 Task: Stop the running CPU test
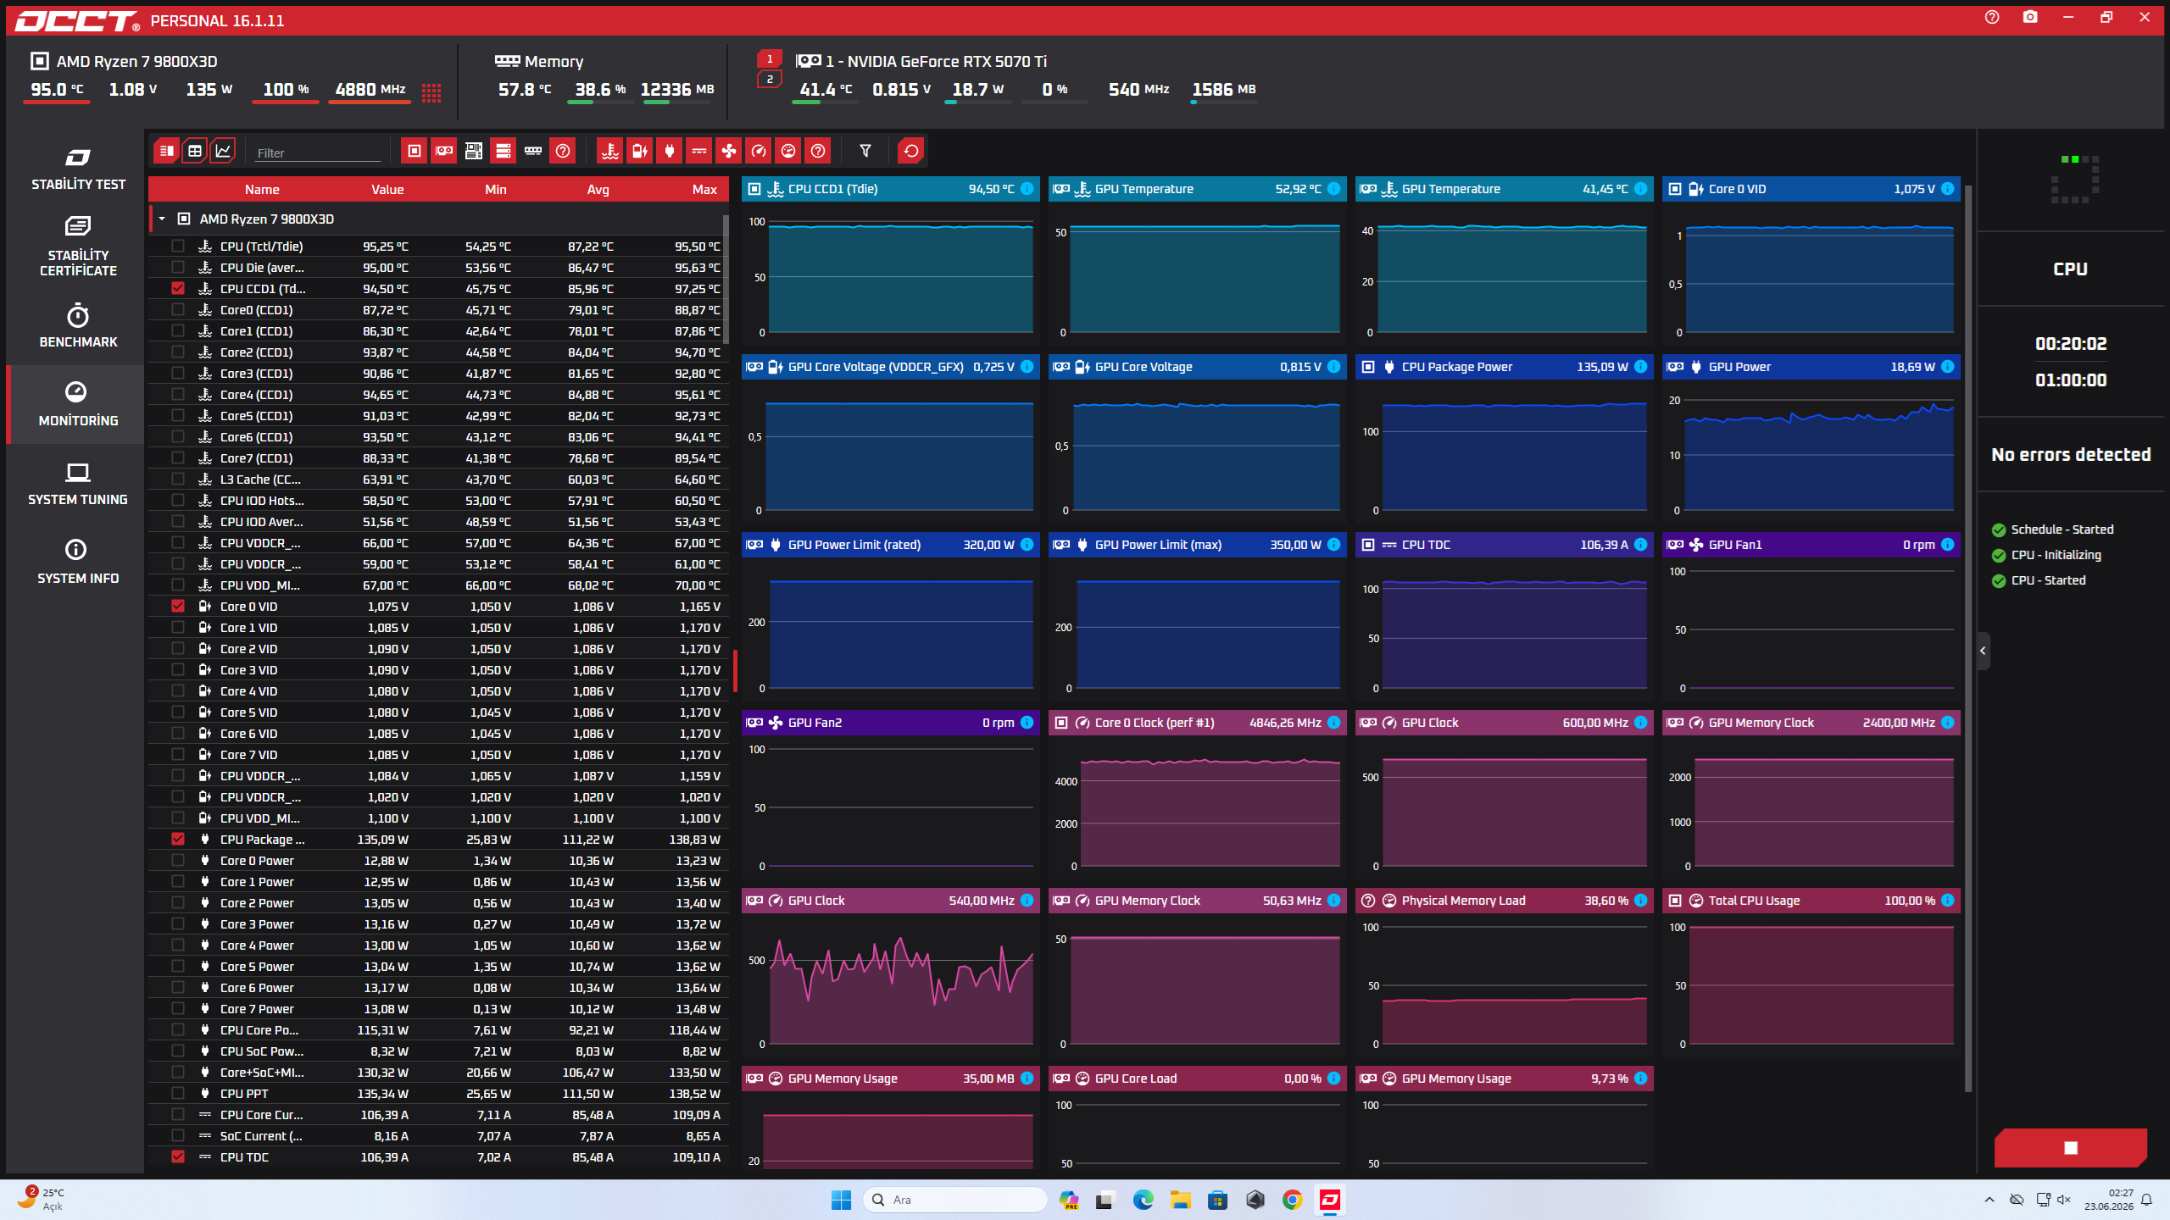click(2071, 1148)
